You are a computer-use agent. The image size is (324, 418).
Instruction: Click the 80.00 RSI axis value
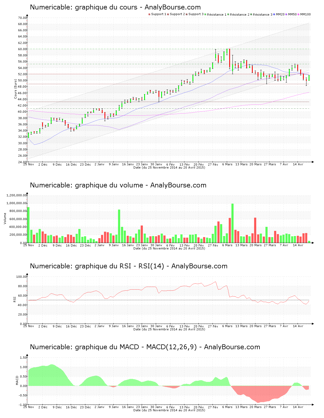[22, 286]
